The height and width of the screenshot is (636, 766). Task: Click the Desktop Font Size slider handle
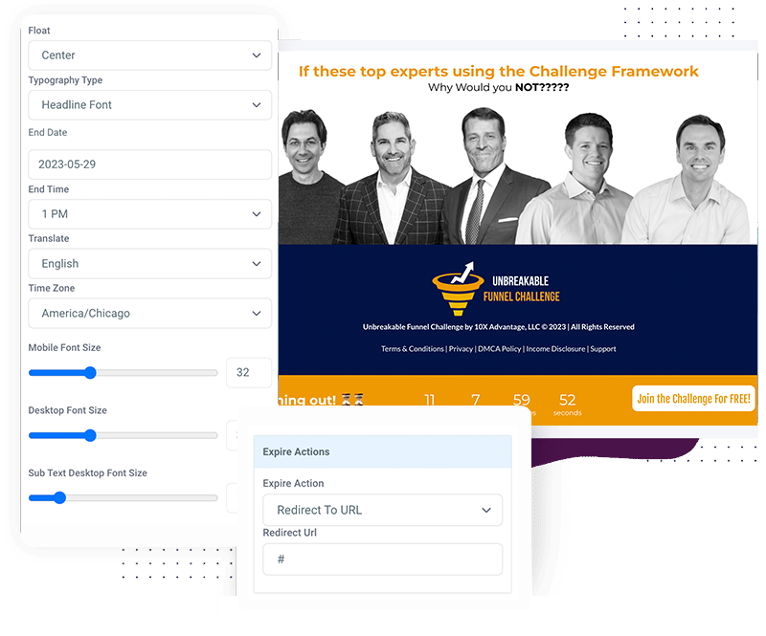[90, 435]
